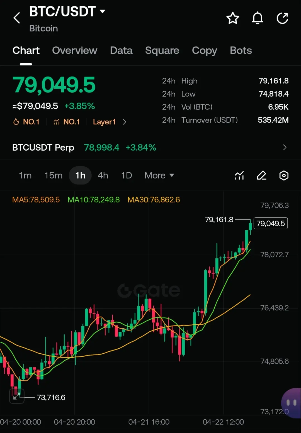Tap the 78,072.7 price axis label
Image resolution: width=301 pixels, height=433 pixels.
[275, 255]
